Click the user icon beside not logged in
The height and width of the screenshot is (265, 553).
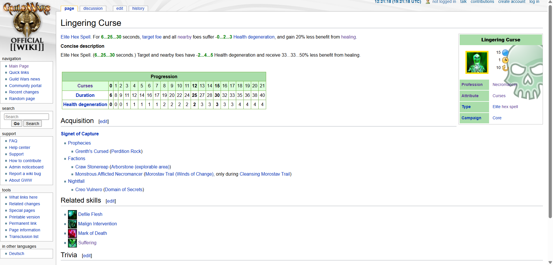(x=428, y=2)
